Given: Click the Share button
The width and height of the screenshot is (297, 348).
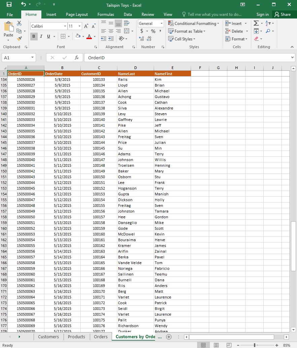Looking at the screenshot, I should pos(283,14).
